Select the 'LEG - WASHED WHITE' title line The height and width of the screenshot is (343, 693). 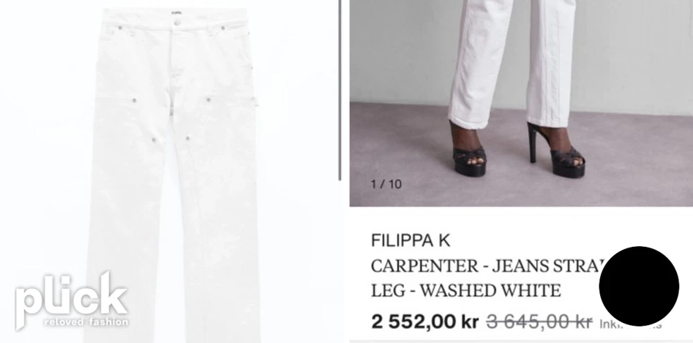466,291
